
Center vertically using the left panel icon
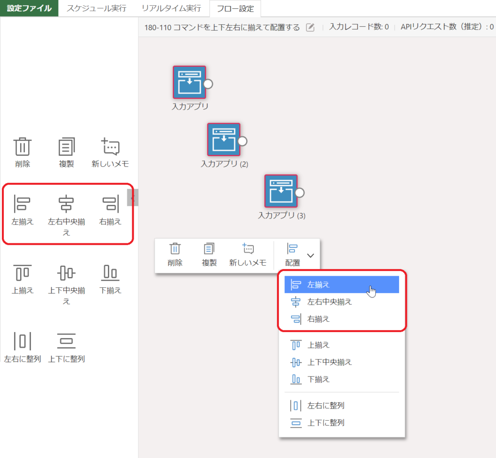(x=66, y=273)
